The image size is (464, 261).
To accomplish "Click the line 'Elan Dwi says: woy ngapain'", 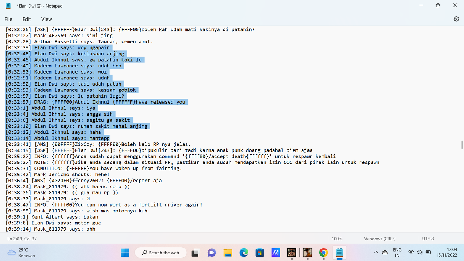I will (57, 47).
